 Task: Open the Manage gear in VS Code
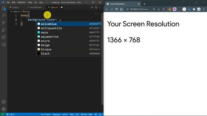point(4,109)
